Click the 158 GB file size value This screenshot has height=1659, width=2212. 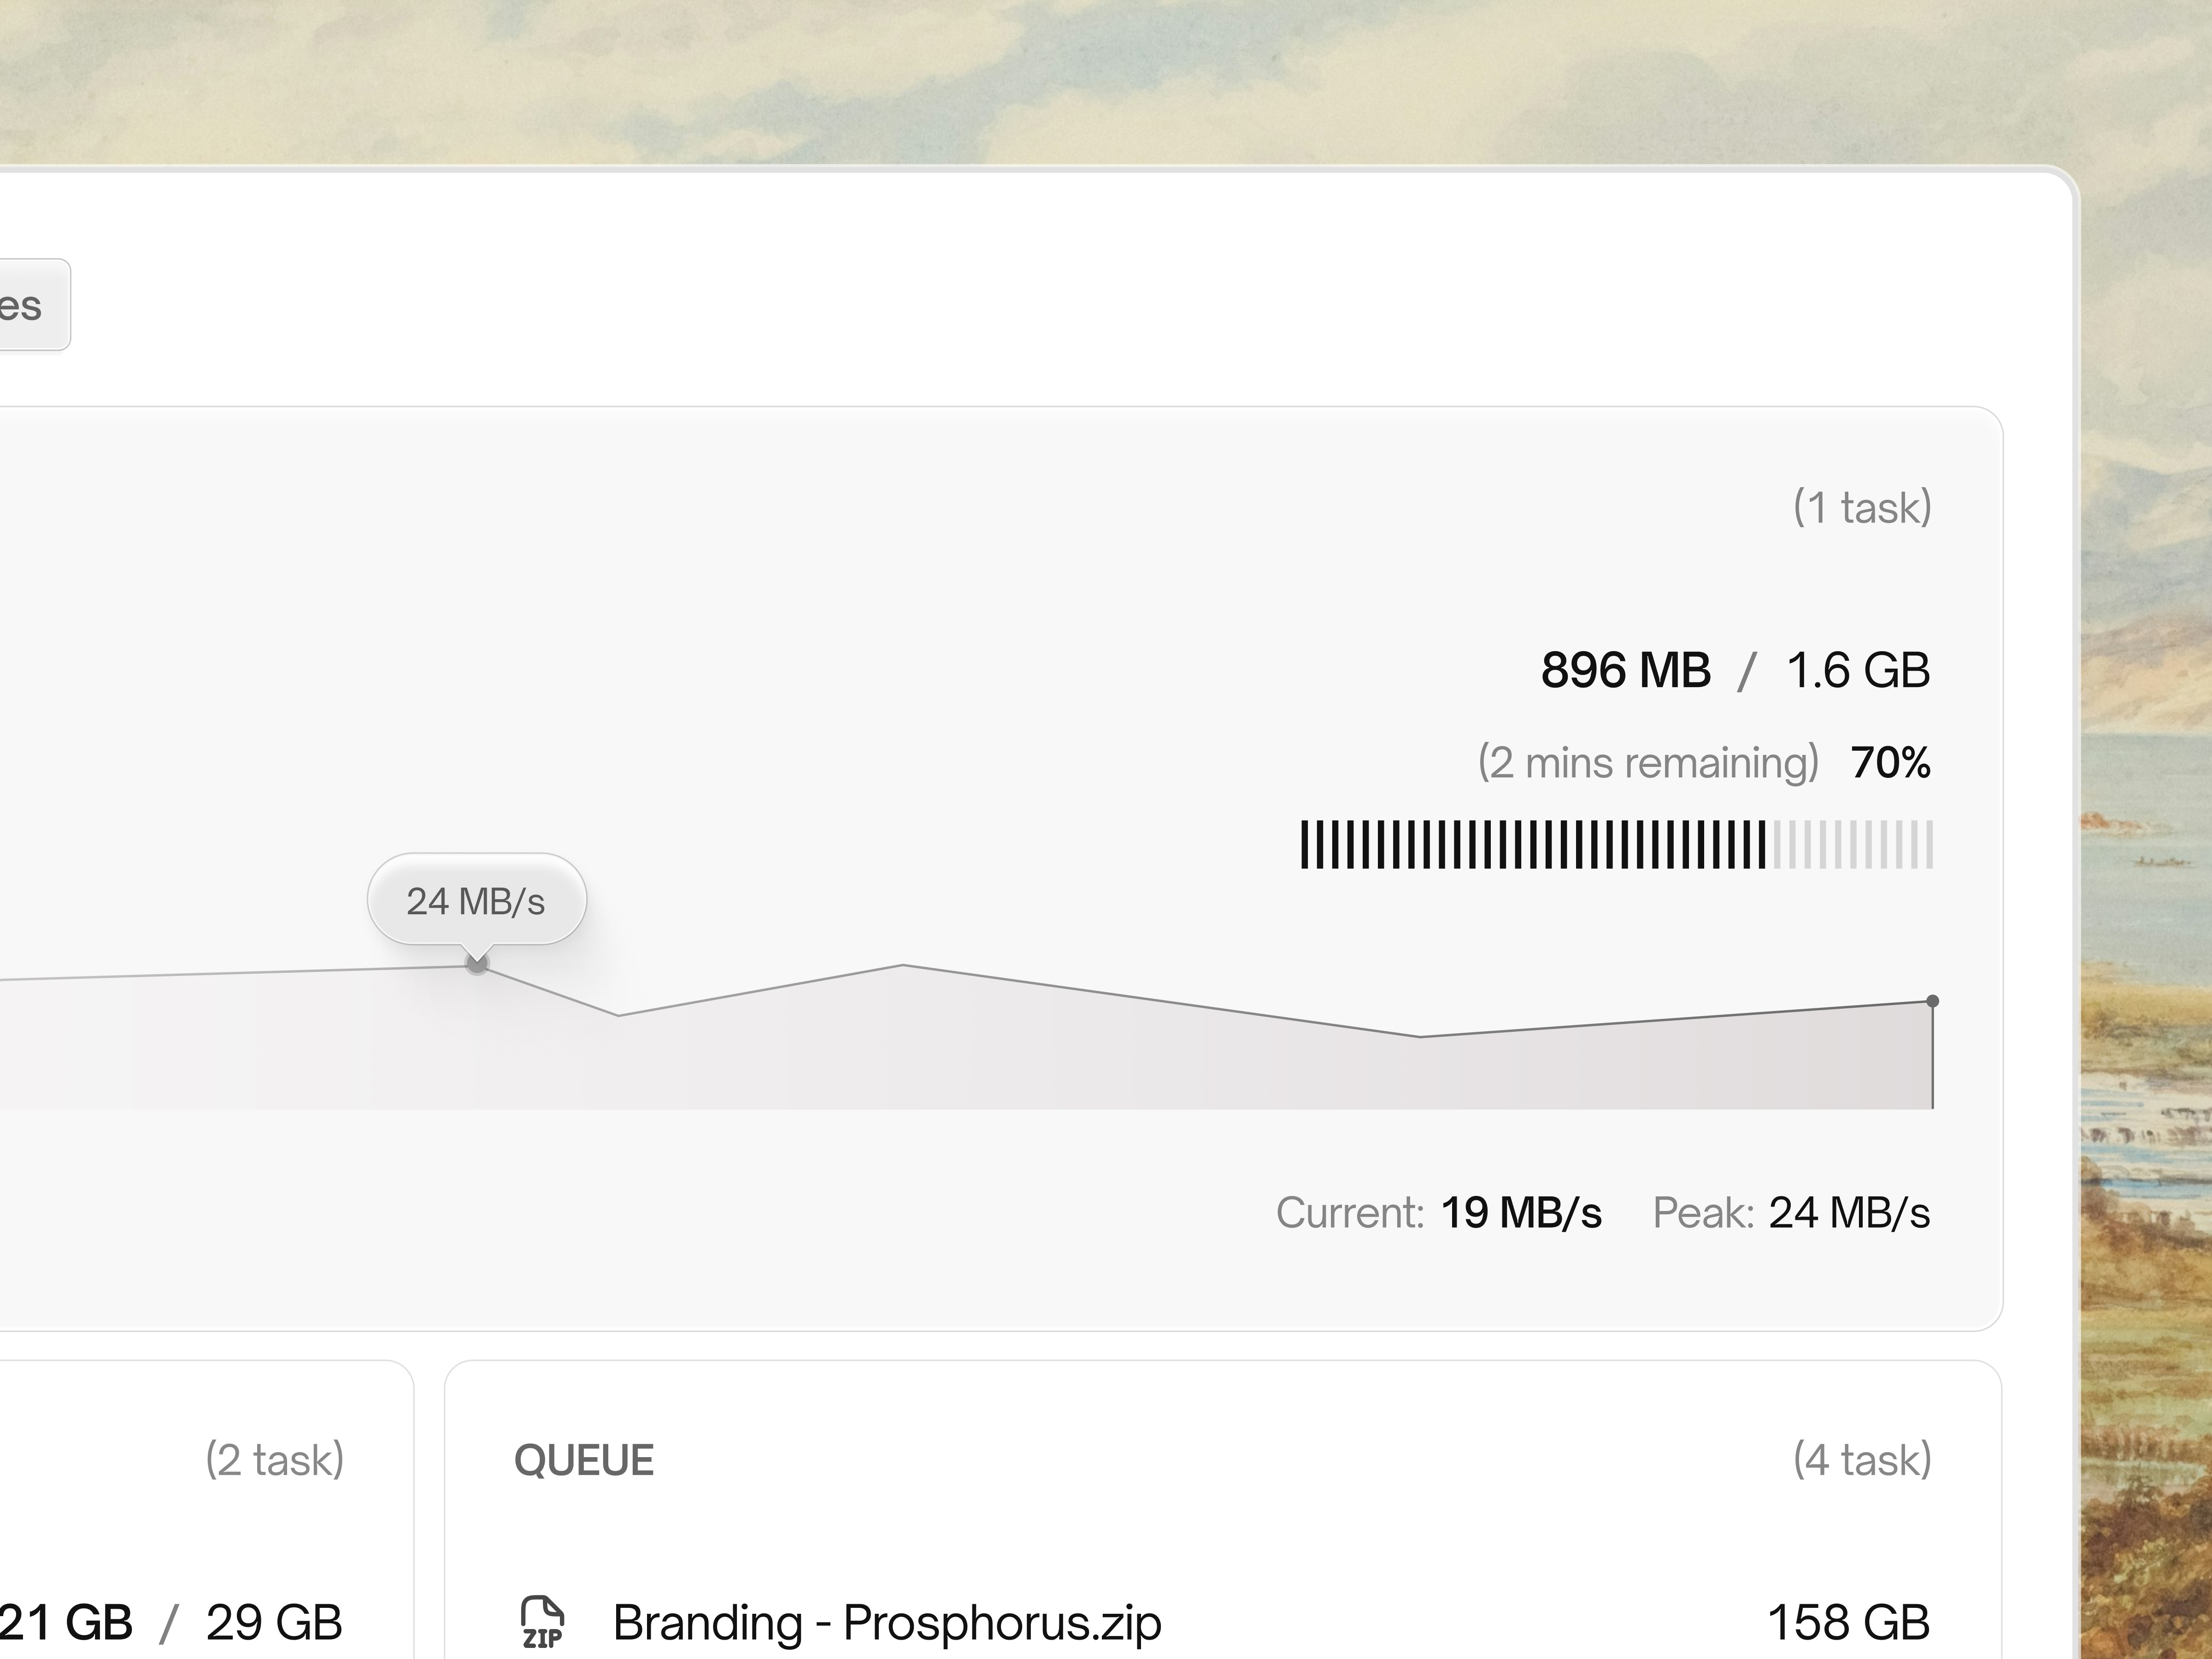click(x=1848, y=1622)
